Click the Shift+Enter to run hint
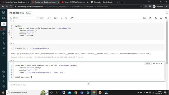This screenshot has height=95, width=169. (x=18, y=85)
